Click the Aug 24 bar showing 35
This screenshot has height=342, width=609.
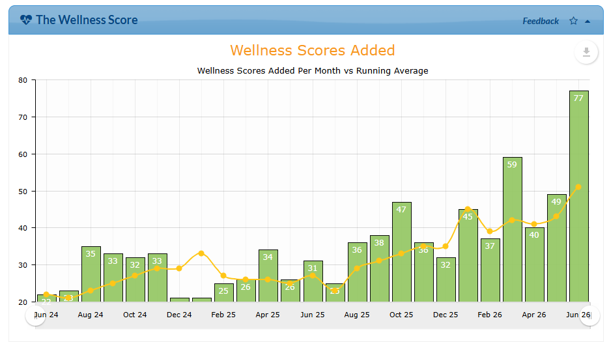click(91, 274)
